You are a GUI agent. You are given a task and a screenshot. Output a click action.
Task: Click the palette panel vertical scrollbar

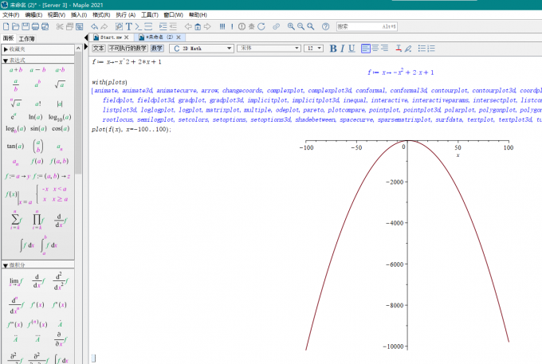point(78,114)
